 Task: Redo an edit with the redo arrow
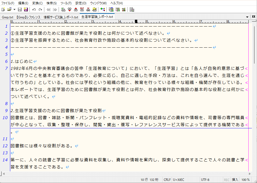click(x=40, y=9)
